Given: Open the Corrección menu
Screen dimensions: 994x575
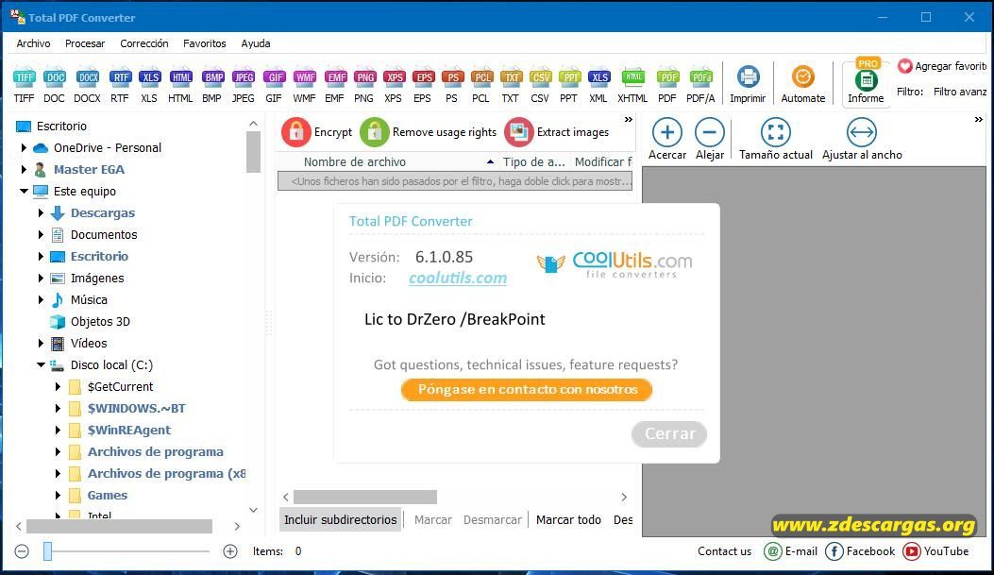Looking at the screenshot, I should pos(144,43).
